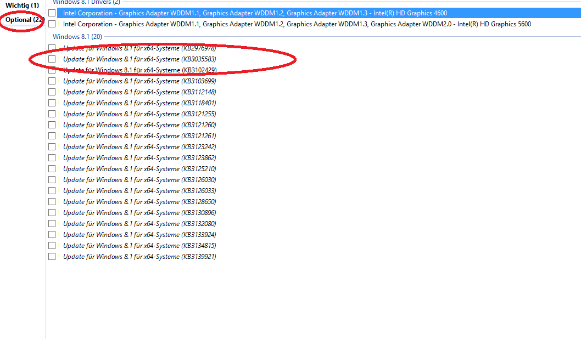The image size is (581, 339).
Task: Switch to the Wichtig (1) tab
Action: point(22,5)
